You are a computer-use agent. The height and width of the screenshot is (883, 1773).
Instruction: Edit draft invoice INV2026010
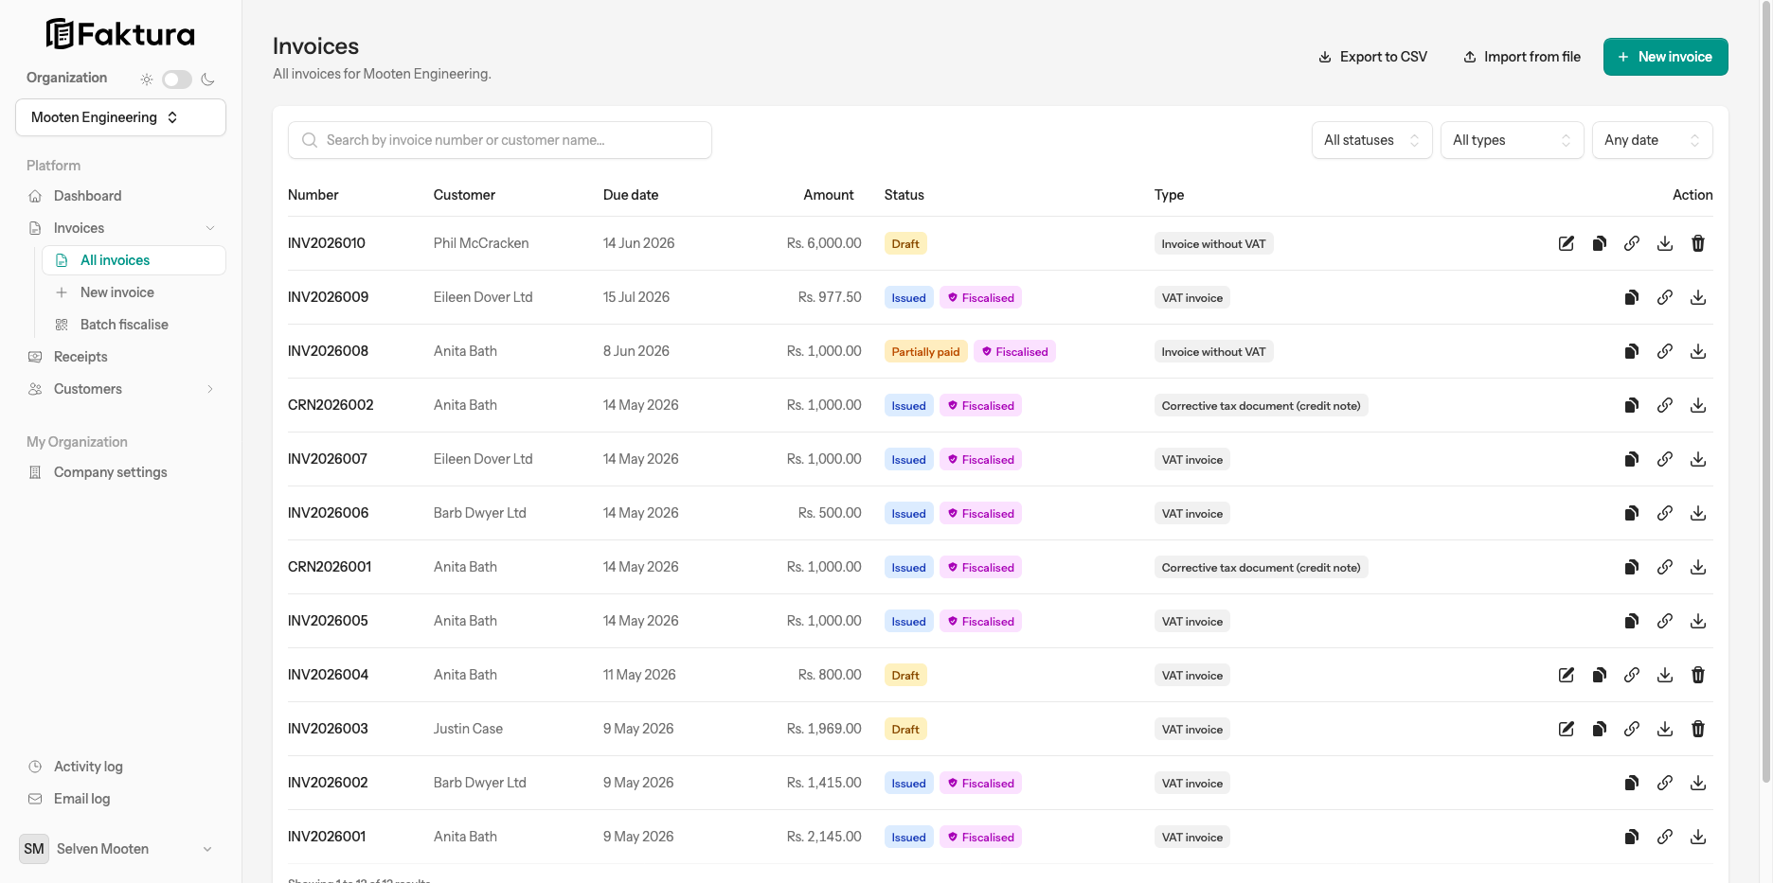point(1567,243)
